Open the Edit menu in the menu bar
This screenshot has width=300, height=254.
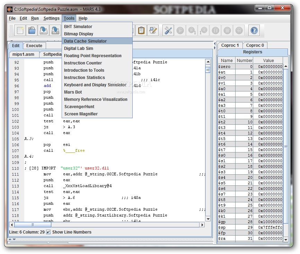23,18
